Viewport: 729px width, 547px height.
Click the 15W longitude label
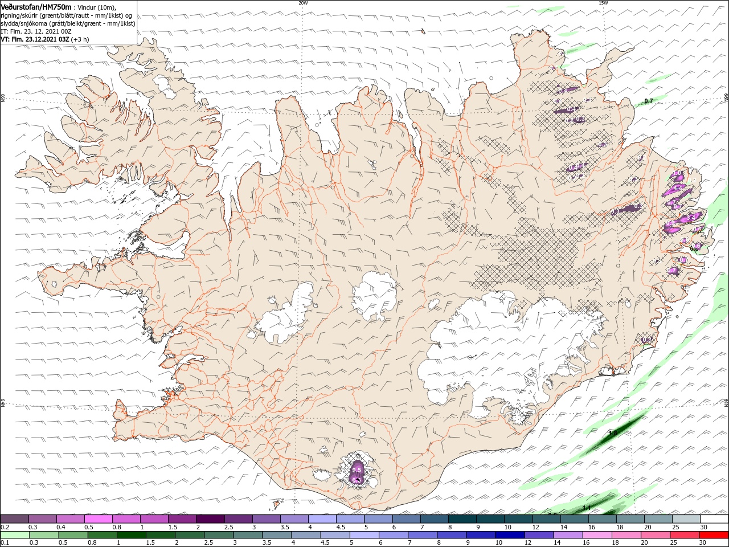point(603,3)
